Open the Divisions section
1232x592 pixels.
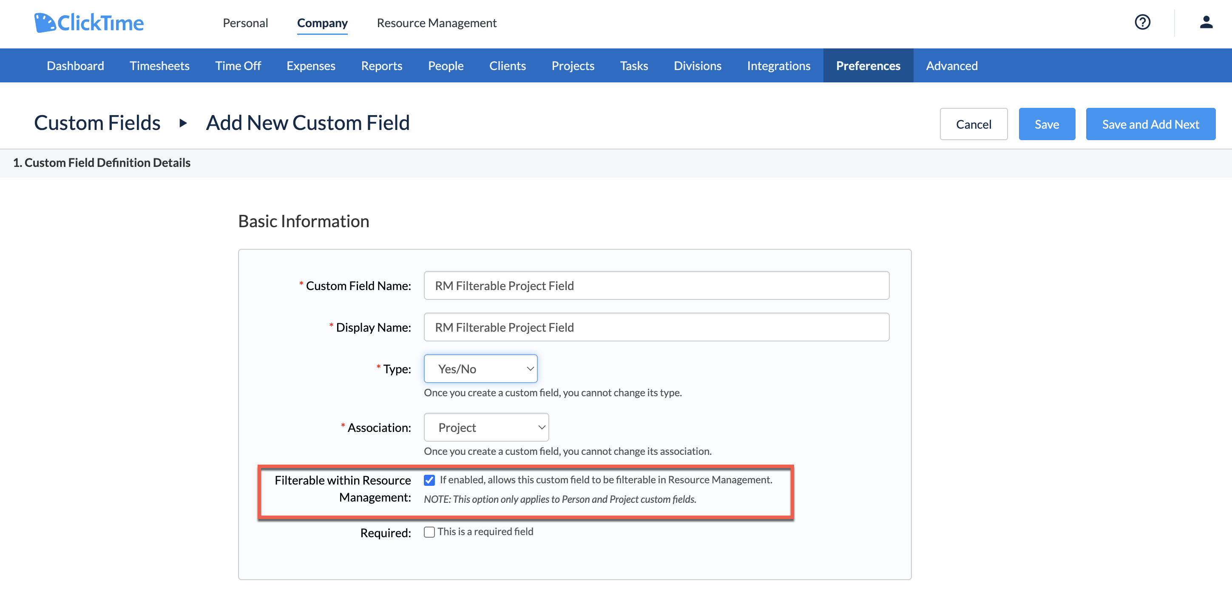point(697,65)
